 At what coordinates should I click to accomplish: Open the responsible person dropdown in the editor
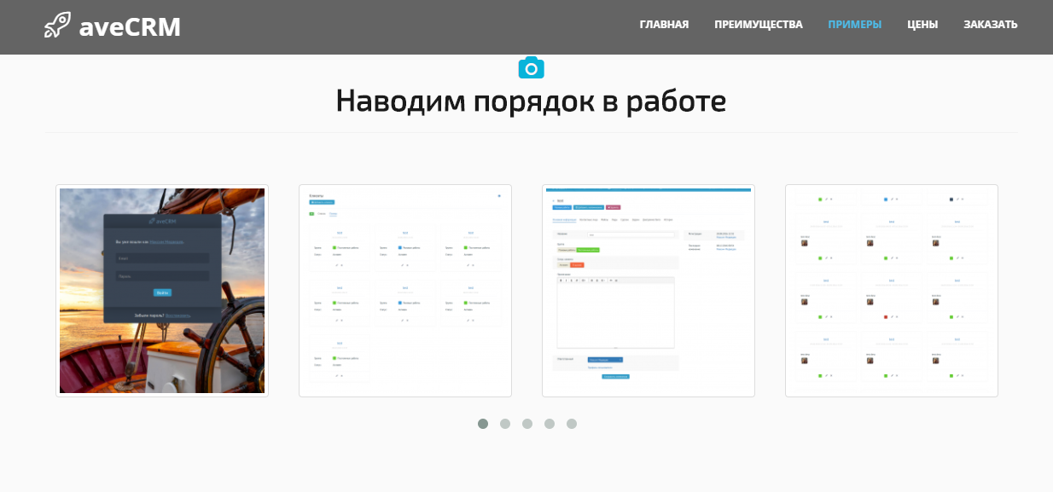pyautogui.click(x=605, y=359)
